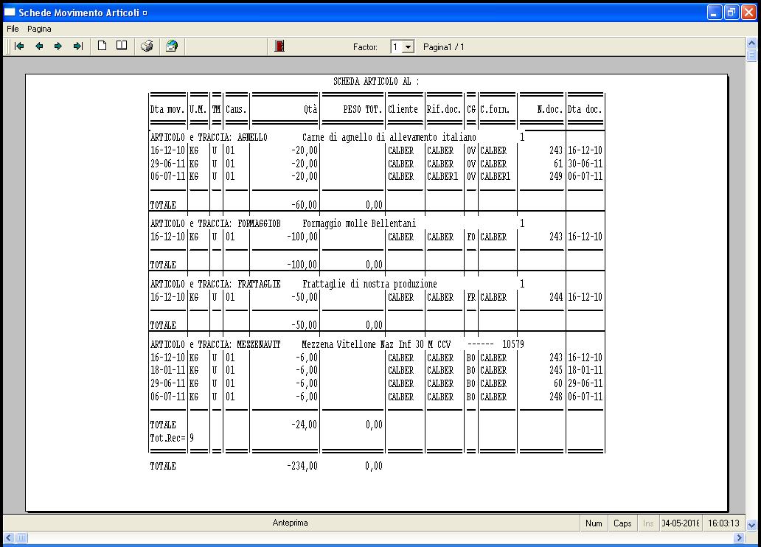Click document number "249"

556,177
